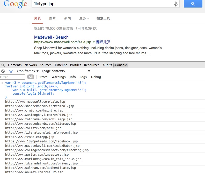
Task: Click 翻译此页 translate link
Action: pos(103,42)
